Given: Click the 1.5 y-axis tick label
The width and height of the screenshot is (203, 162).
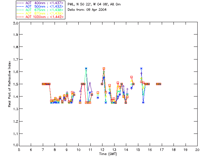Looking at the screenshot, I should tap(16, 84).
